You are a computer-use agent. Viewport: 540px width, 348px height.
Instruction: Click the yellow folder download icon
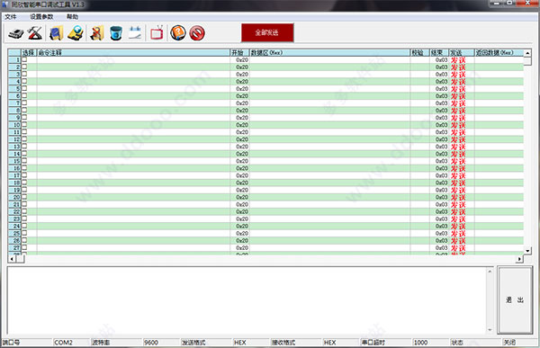[x=76, y=33]
